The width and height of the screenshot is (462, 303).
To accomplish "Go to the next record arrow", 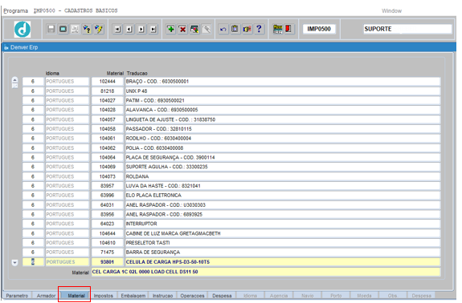I will (141, 29).
